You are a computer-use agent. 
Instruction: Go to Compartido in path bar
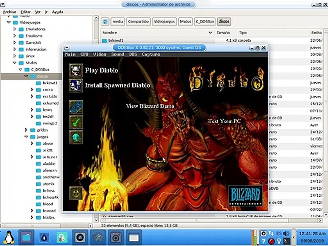pos(138,22)
